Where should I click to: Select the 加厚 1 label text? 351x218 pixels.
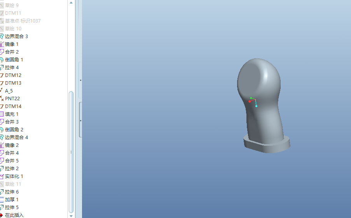coord(12,200)
